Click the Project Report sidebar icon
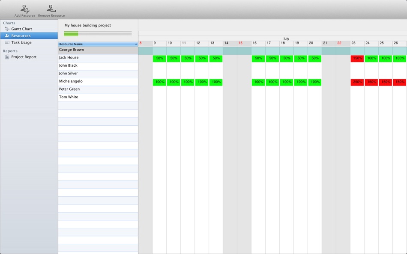This screenshot has height=254, width=407. pos(7,57)
